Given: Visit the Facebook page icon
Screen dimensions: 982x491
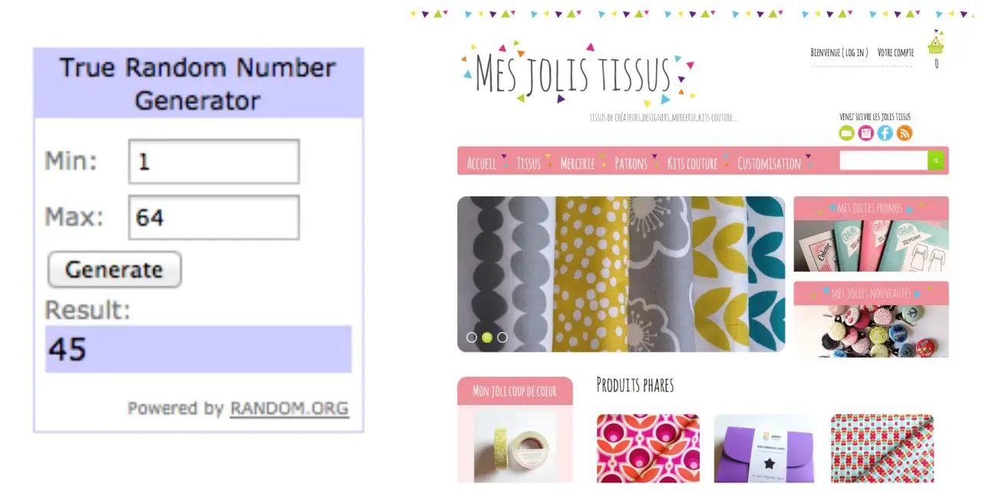Looking at the screenshot, I should pyautogui.click(x=885, y=133).
